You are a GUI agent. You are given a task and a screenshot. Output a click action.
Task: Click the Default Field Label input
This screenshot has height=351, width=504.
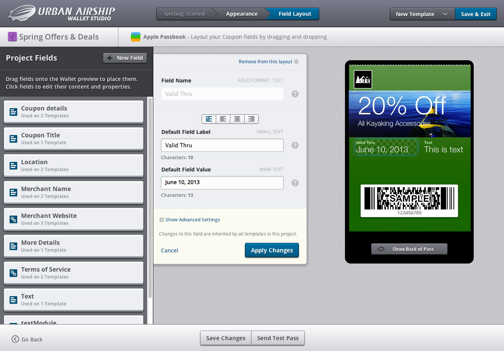tap(222, 145)
